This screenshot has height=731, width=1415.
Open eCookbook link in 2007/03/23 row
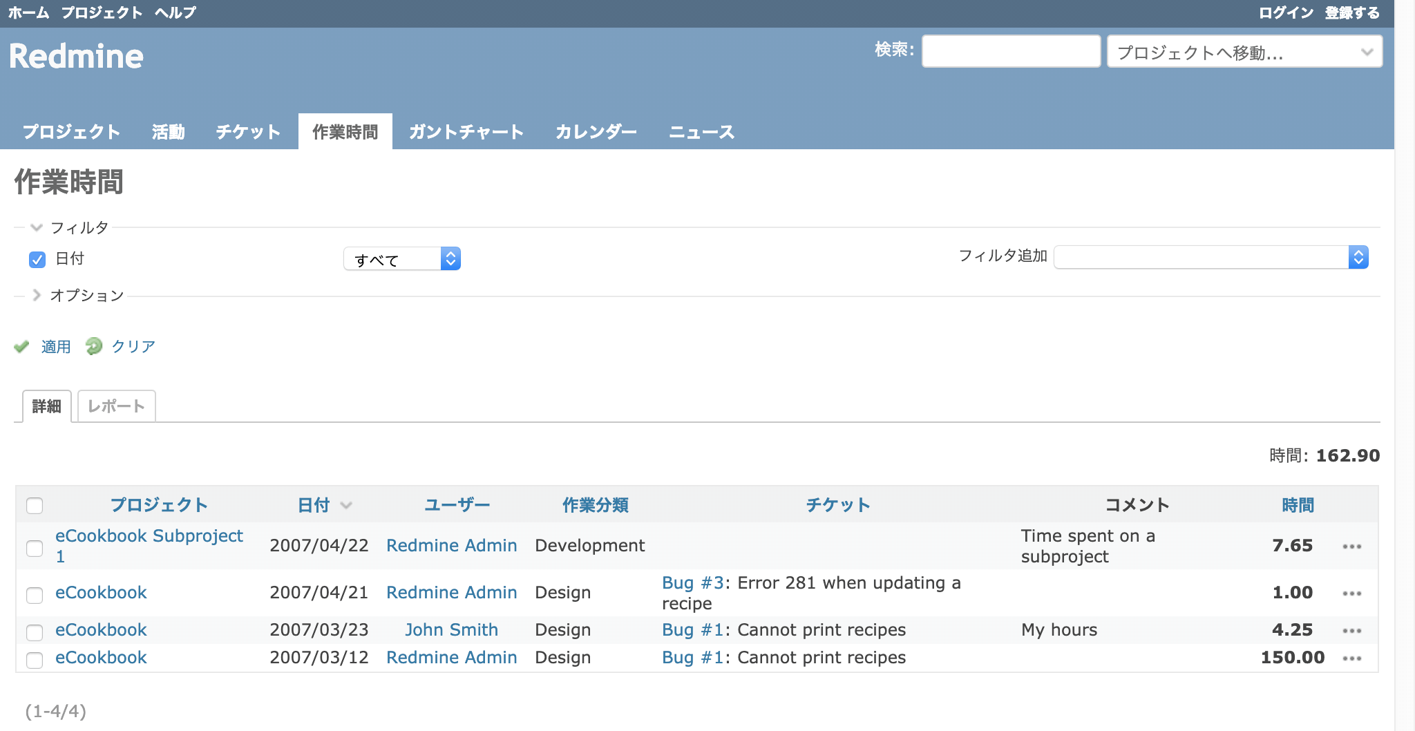tap(101, 629)
